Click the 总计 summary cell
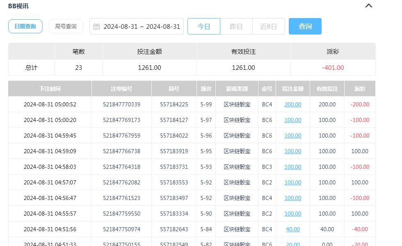Viewport: 402px width, 246px height. [31, 67]
